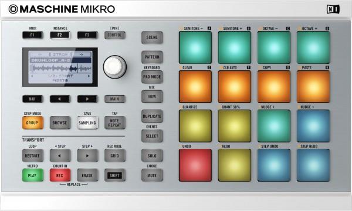This screenshot has height=211, width=352.
Task: Toggle the Solo button
Action: pos(152,156)
